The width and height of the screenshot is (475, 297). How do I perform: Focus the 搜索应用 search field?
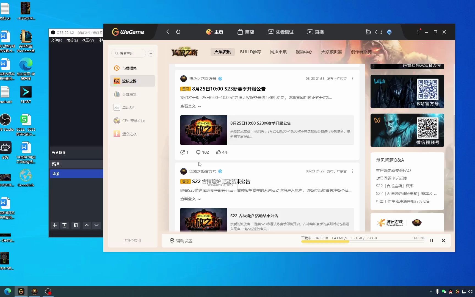point(129,53)
